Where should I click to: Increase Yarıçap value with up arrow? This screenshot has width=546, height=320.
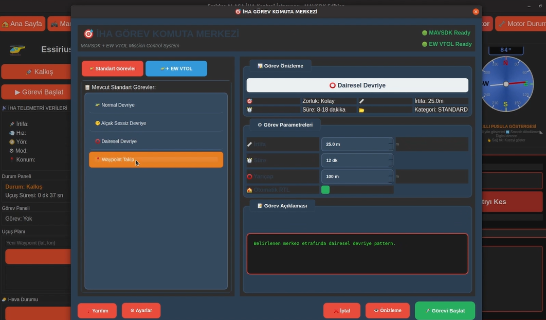click(x=391, y=173)
